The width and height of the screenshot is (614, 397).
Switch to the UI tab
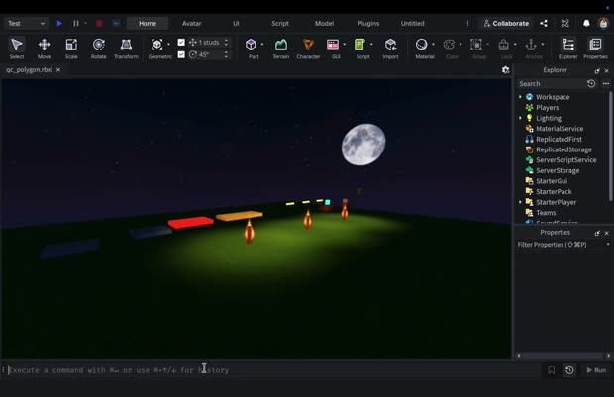click(236, 23)
